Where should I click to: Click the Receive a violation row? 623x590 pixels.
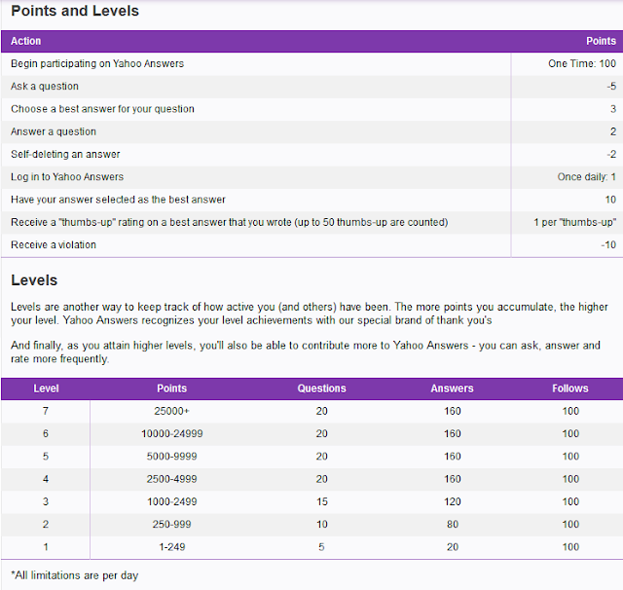click(311, 245)
